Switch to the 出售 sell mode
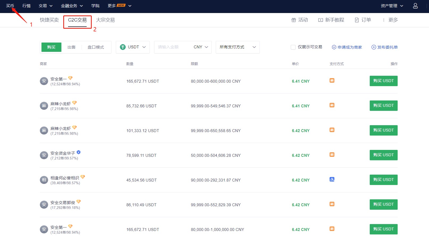429x240 pixels. tap(71, 47)
